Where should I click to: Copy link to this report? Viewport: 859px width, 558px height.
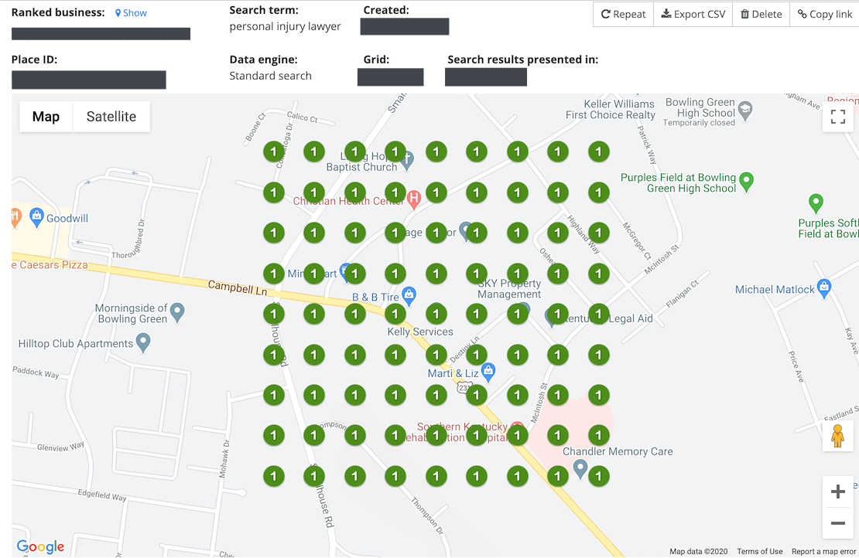(824, 14)
